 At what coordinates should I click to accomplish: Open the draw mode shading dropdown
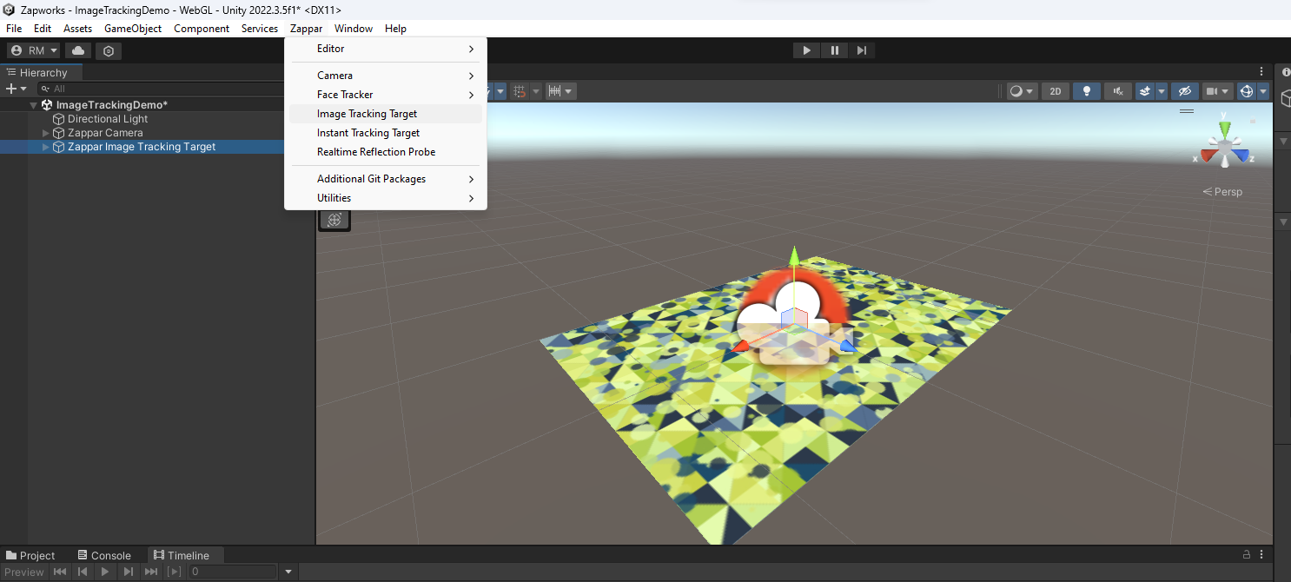point(1021,91)
